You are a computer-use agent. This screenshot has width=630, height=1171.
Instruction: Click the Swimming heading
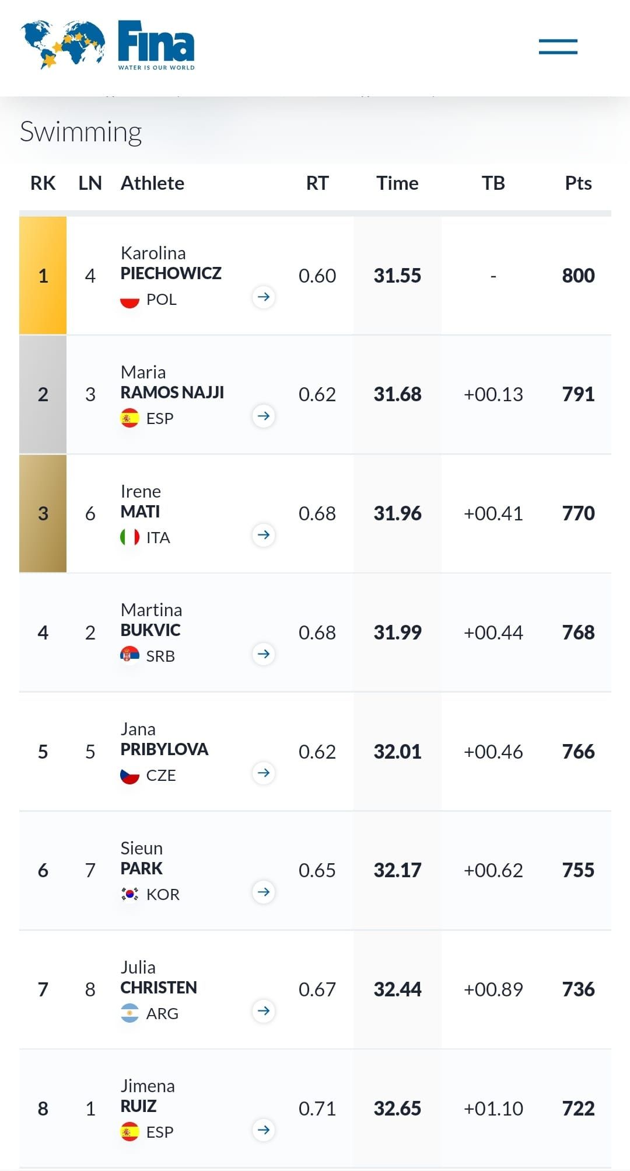tap(81, 132)
